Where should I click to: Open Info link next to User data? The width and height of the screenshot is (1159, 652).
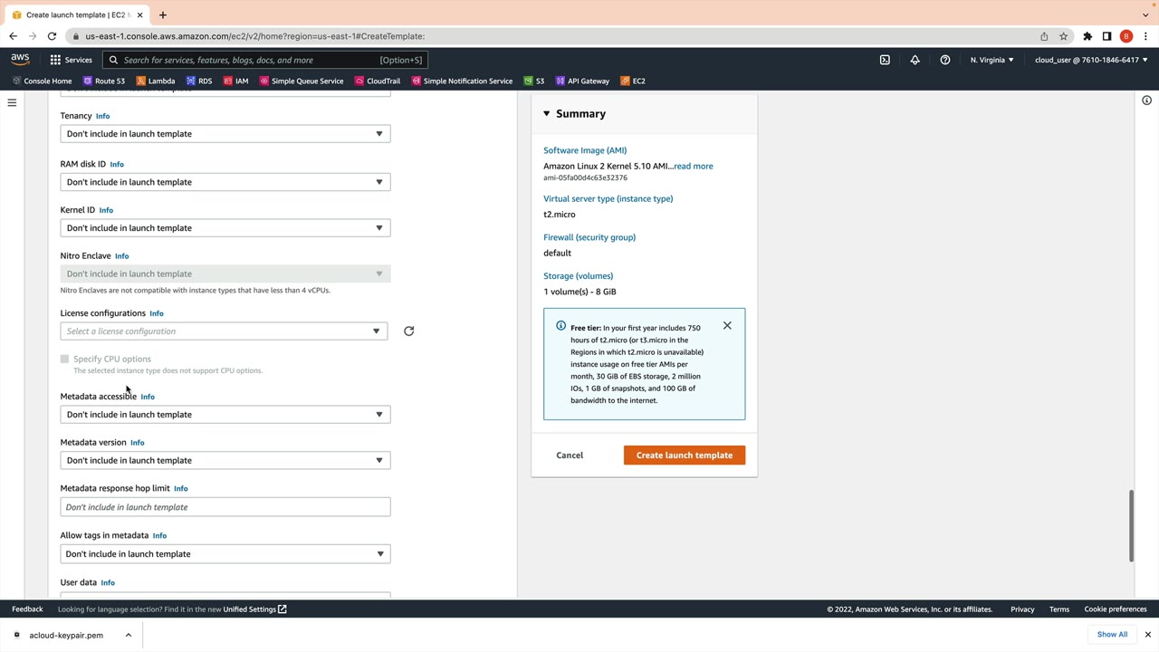pyautogui.click(x=108, y=583)
